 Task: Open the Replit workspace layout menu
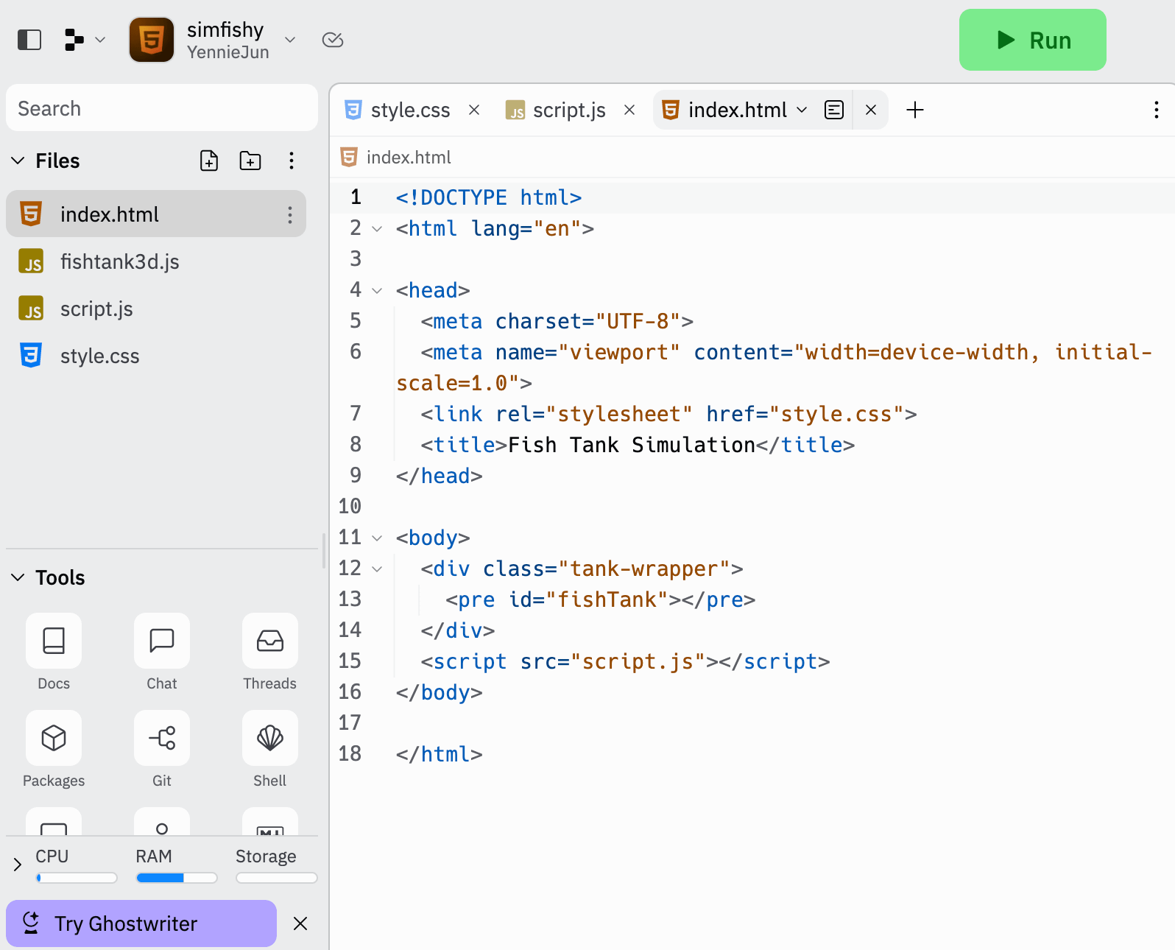[85, 40]
